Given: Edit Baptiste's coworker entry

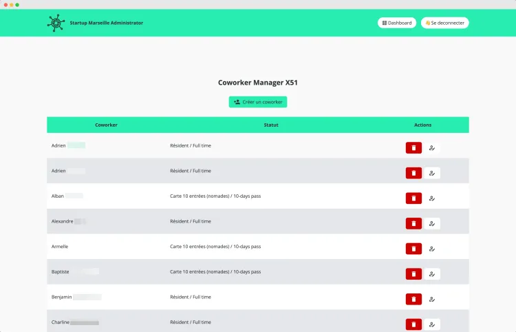Looking at the screenshot, I should pos(432,274).
